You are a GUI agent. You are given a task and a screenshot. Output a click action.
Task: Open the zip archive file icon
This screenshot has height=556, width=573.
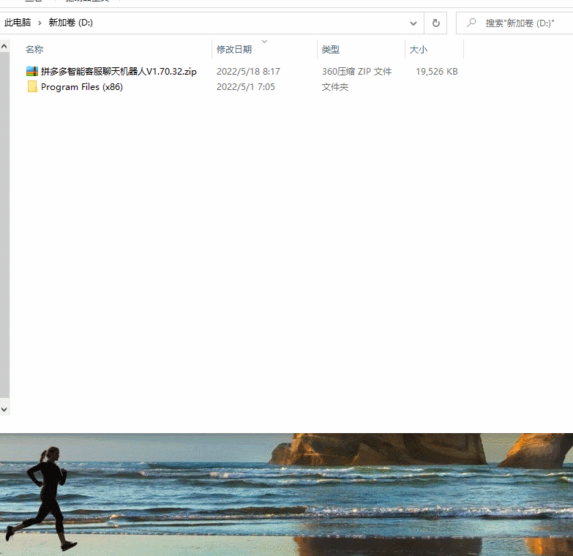point(32,71)
